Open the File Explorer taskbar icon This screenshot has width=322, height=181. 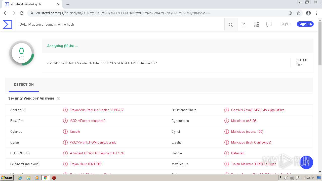tap(28, 178)
